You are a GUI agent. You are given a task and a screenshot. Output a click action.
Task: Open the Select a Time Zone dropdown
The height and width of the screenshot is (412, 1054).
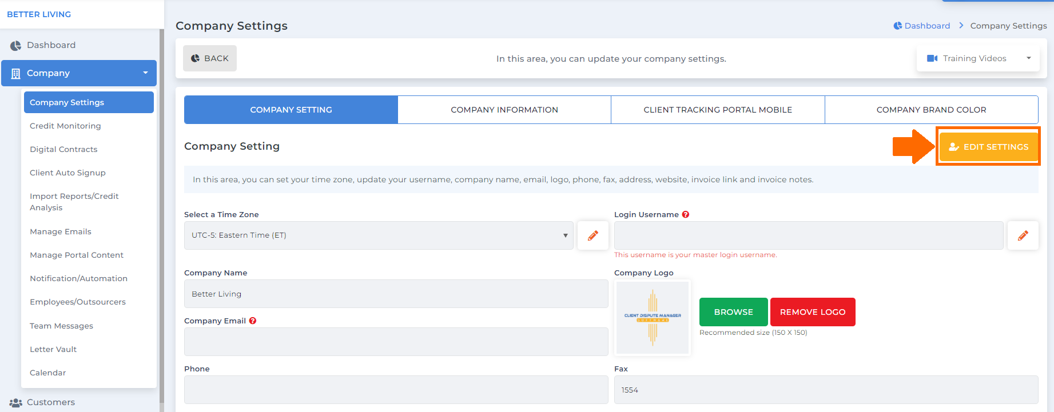pyautogui.click(x=379, y=235)
